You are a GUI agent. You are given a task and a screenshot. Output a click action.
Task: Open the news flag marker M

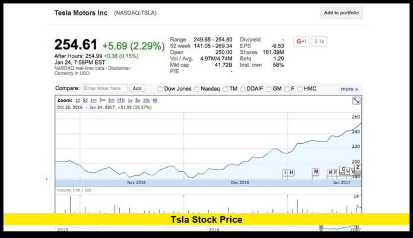coord(316,172)
